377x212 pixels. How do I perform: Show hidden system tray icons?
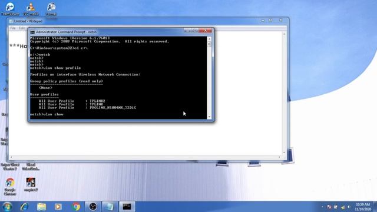pyautogui.click(x=322, y=207)
